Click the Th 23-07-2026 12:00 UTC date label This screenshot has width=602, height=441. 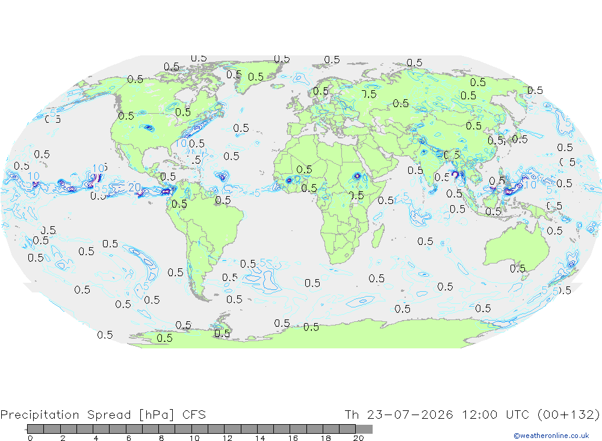point(437,415)
